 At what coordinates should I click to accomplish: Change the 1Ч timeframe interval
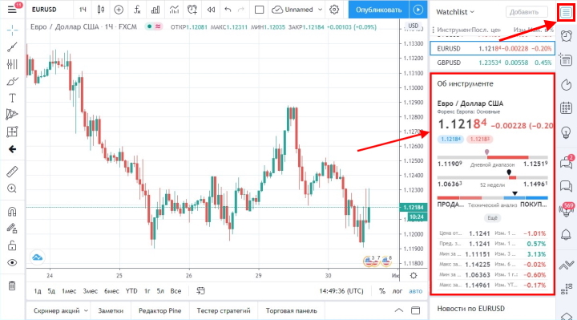(83, 10)
